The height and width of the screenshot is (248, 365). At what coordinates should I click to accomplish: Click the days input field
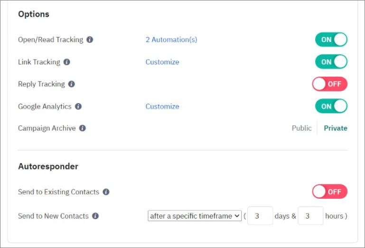coord(260,216)
